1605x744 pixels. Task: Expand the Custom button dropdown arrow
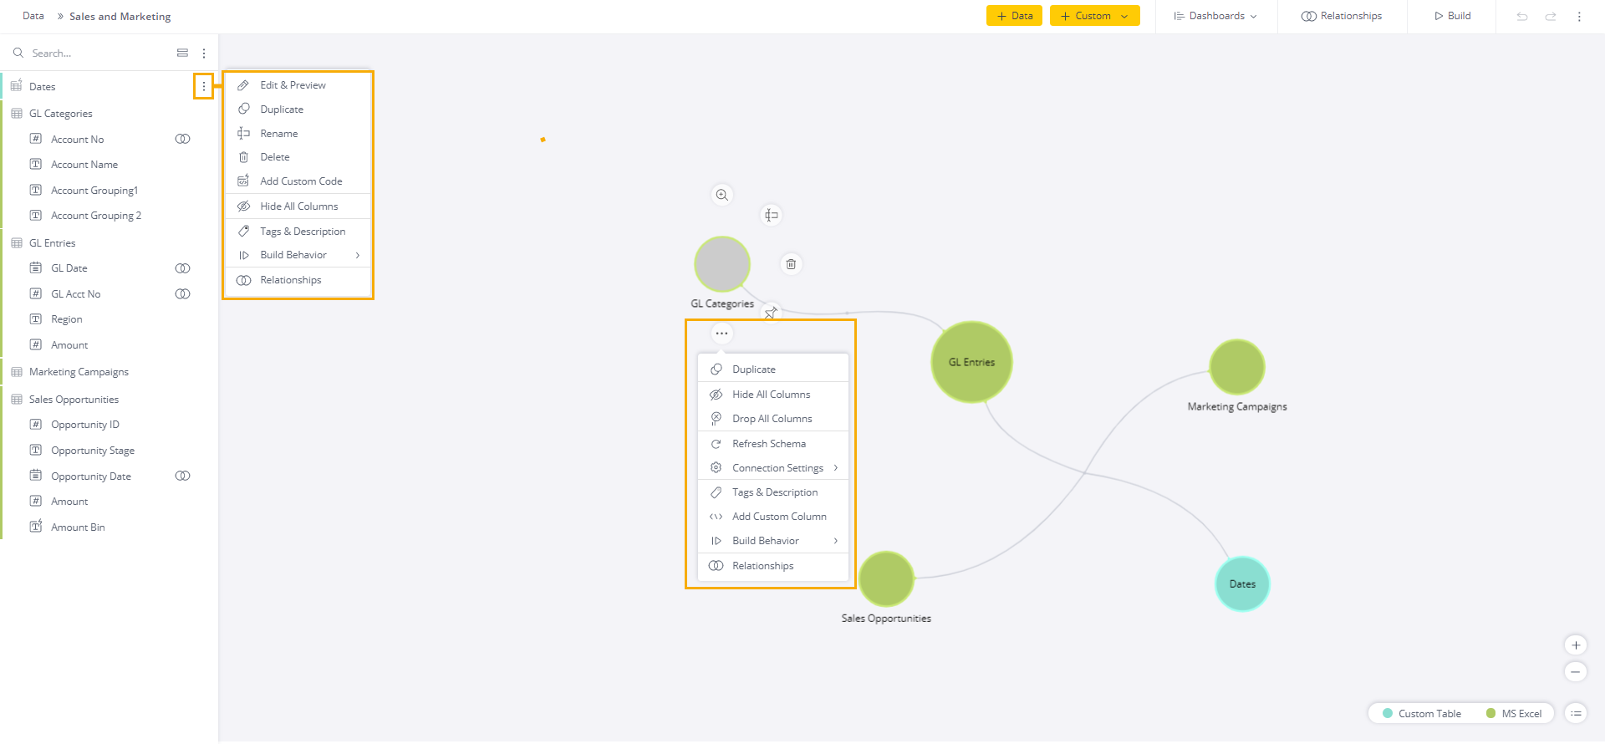(1124, 16)
